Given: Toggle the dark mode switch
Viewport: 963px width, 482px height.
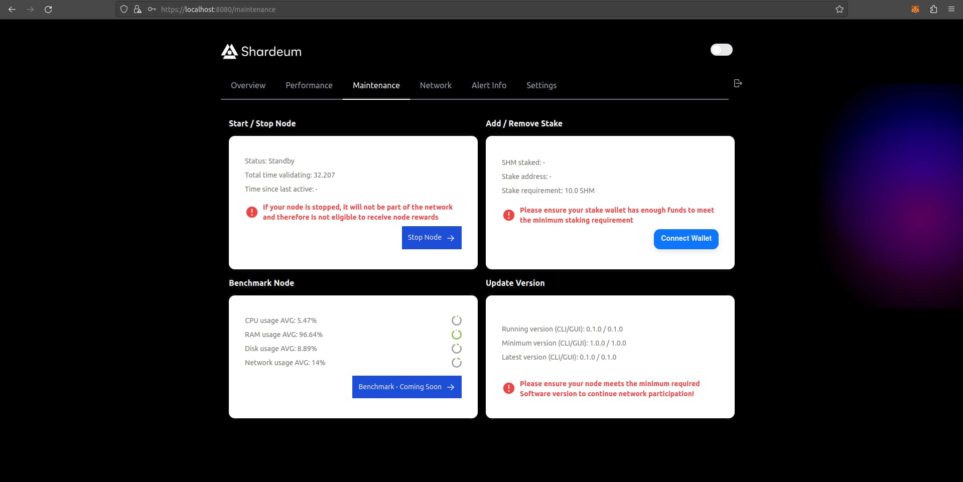Looking at the screenshot, I should tap(721, 50).
